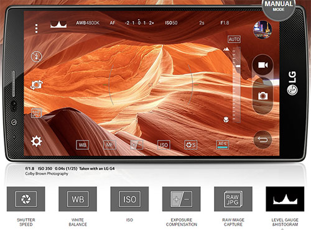This screenshot has width=311, height=230.
Task: Tap the histogram icon in top bar
Action: coord(58,24)
